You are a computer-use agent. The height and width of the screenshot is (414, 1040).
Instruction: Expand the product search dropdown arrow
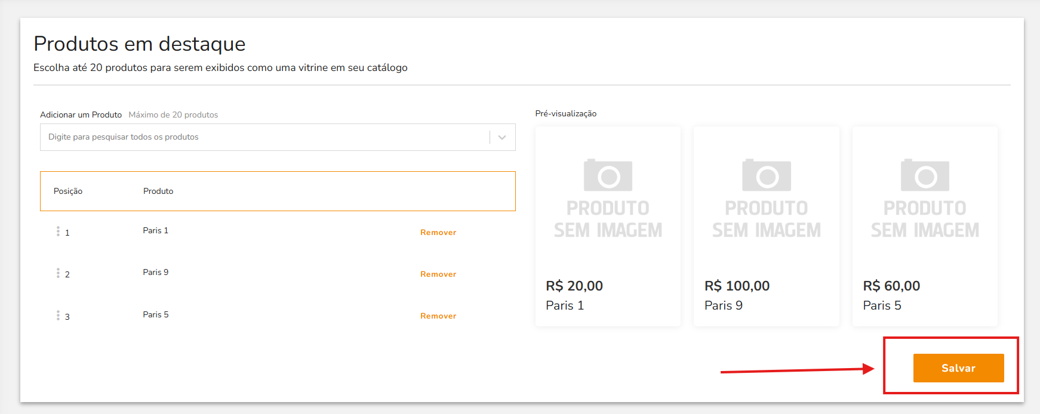click(502, 137)
